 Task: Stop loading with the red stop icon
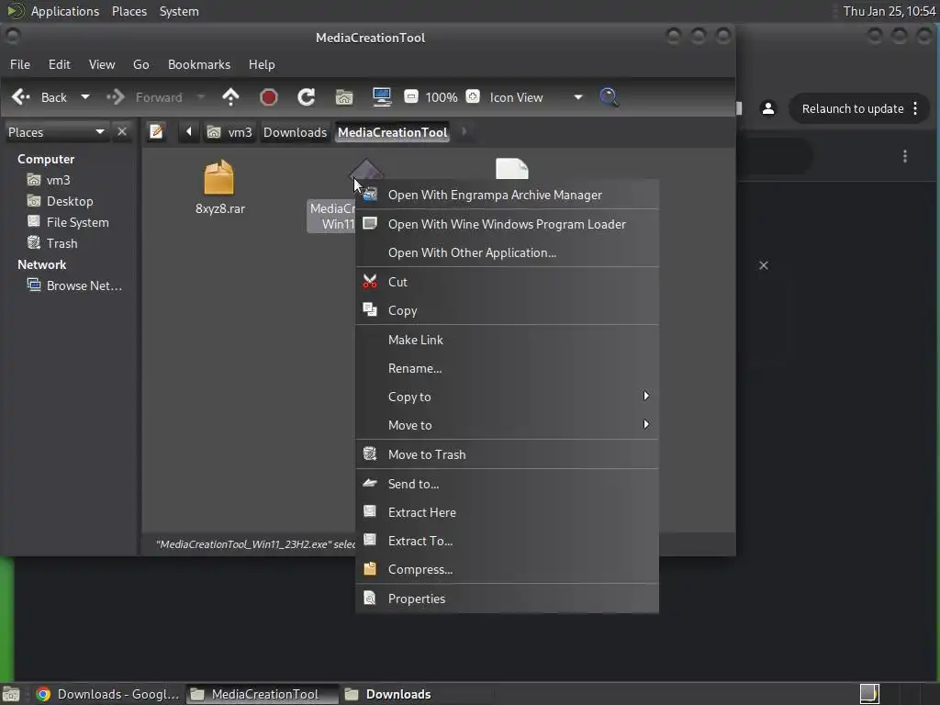[x=269, y=97]
